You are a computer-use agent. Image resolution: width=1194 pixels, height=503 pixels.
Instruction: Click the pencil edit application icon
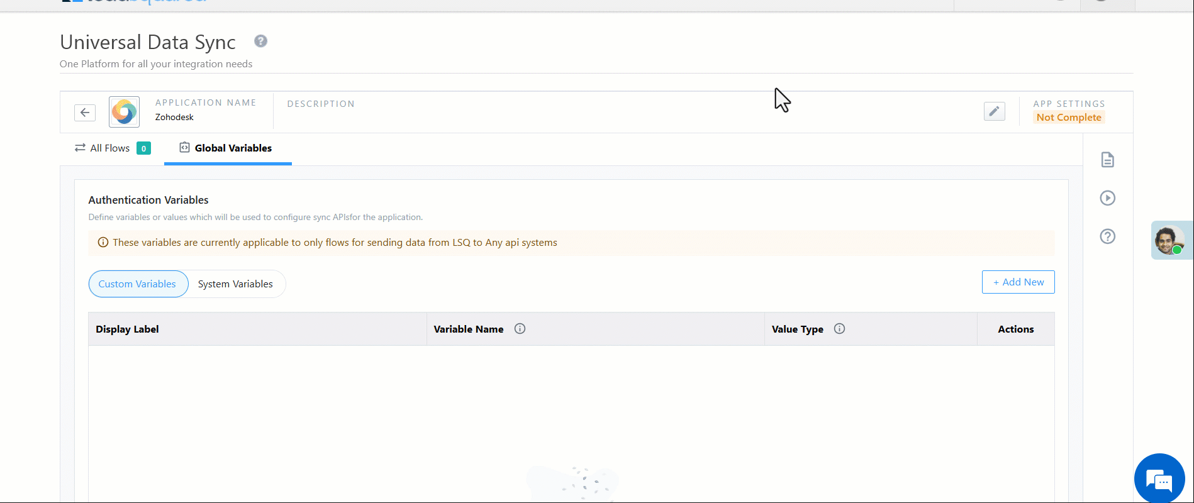click(x=994, y=111)
